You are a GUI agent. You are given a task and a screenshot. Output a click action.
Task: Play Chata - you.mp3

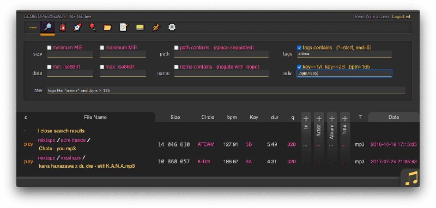coord(28,144)
